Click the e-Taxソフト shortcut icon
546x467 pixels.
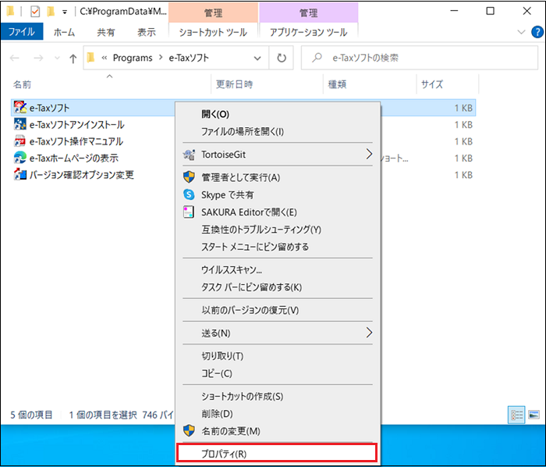point(20,108)
